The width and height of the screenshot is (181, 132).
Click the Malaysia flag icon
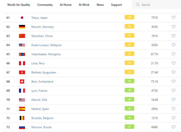(x=22, y=45)
